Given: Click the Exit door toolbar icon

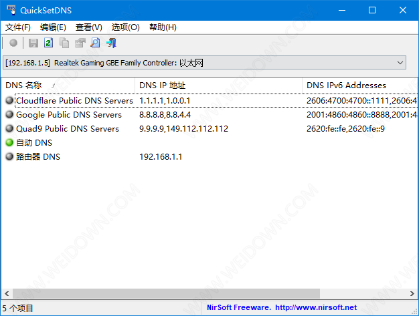Looking at the screenshot, I should (x=111, y=43).
